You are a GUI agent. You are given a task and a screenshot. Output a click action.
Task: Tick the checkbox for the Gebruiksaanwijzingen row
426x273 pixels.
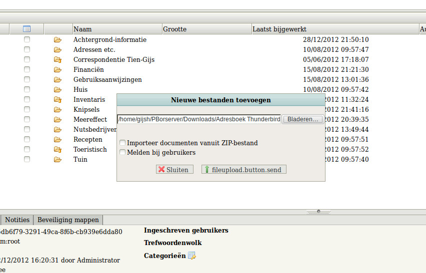coord(27,79)
